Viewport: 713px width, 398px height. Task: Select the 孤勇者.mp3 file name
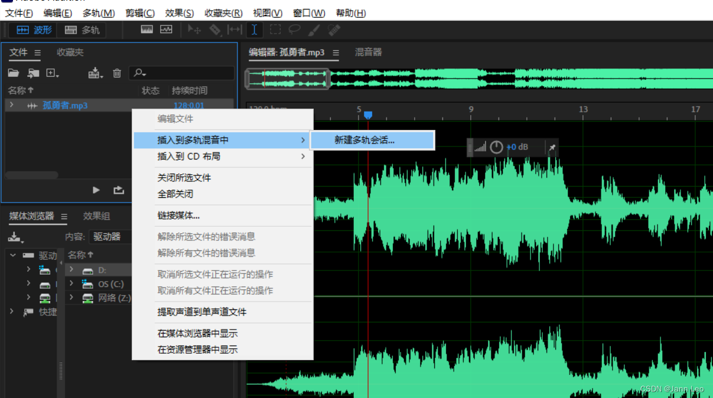point(65,106)
